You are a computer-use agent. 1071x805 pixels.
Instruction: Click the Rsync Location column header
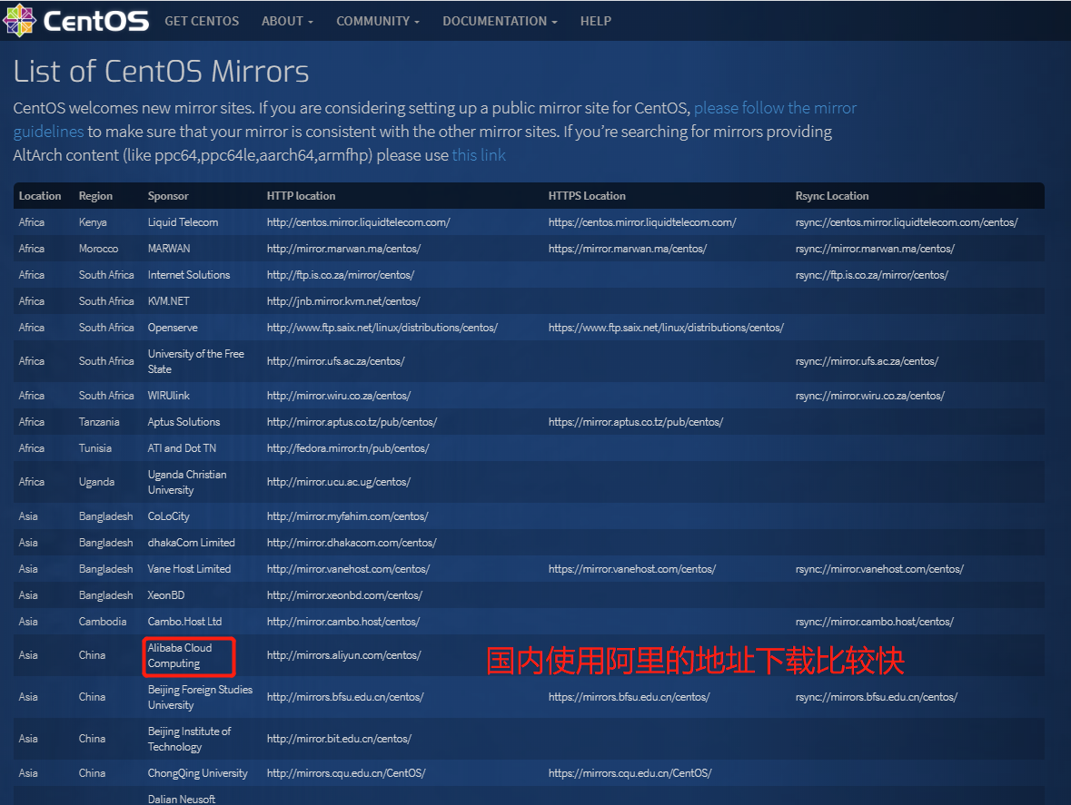(832, 196)
